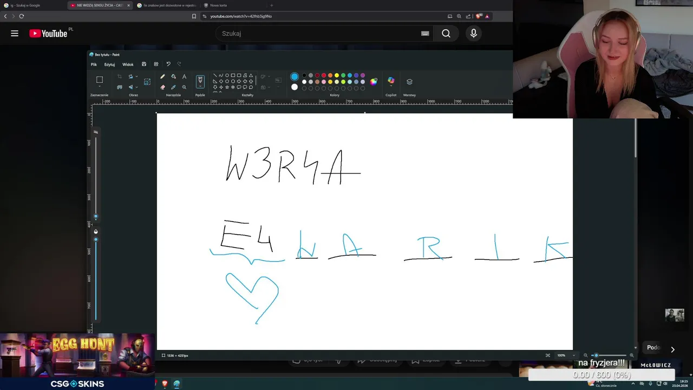Click the Redo arrow in Paint

pyautogui.click(x=179, y=64)
